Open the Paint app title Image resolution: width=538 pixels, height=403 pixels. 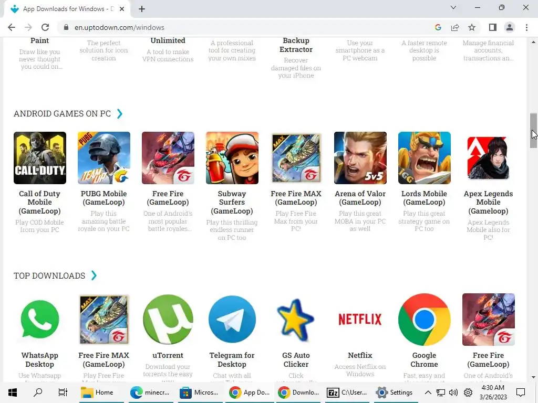39,40
